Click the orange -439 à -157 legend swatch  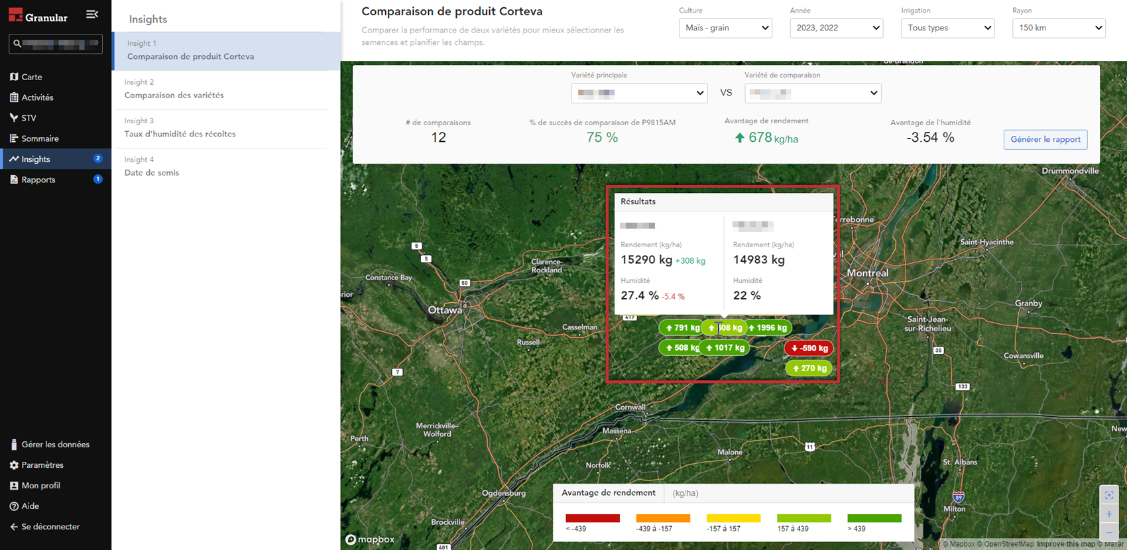pos(663,518)
